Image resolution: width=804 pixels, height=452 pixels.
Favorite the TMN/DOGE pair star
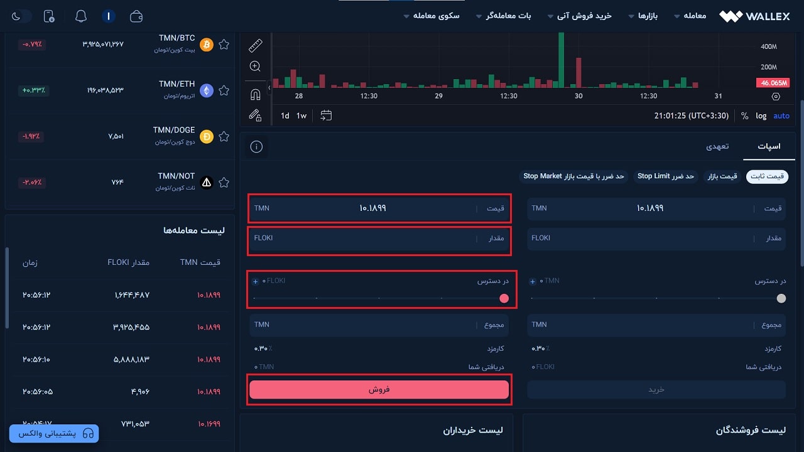point(224,136)
